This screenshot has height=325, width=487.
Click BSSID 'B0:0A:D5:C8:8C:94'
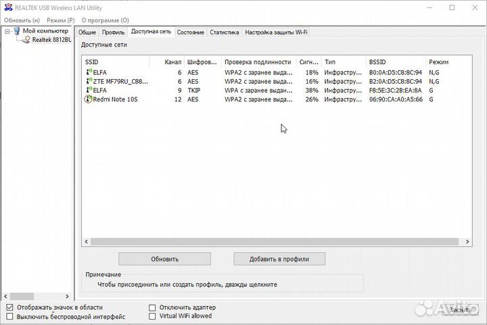(x=396, y=72)
